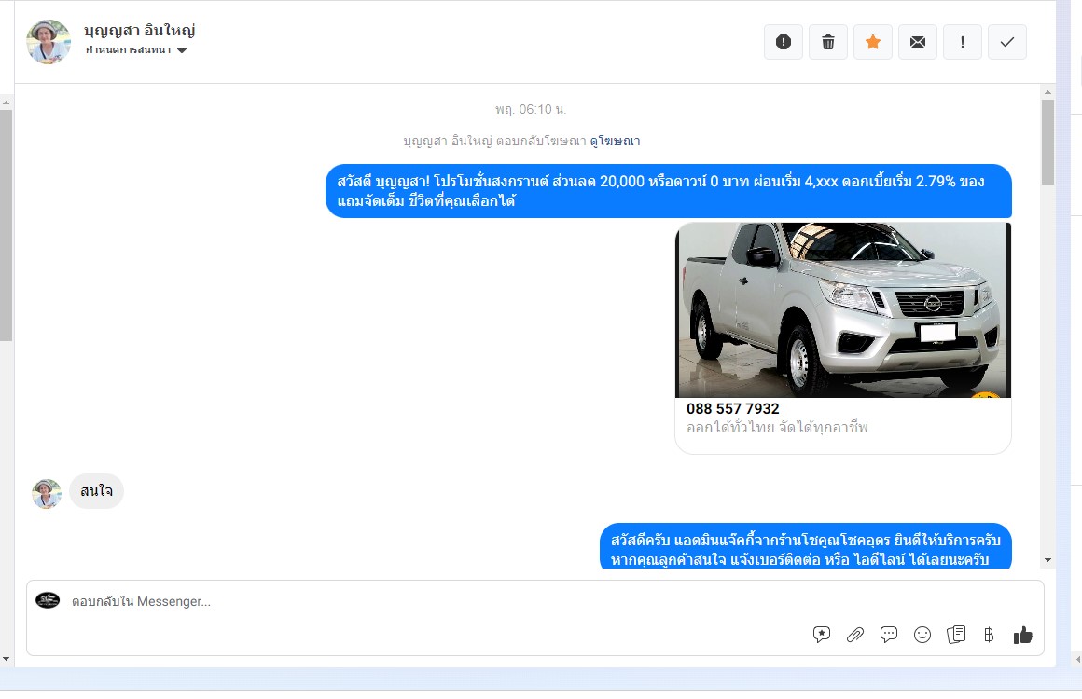1082x699 pixels.
Task: Click the contact name บุญญสา อินใหญ่ in header
Action: point(139,31)
